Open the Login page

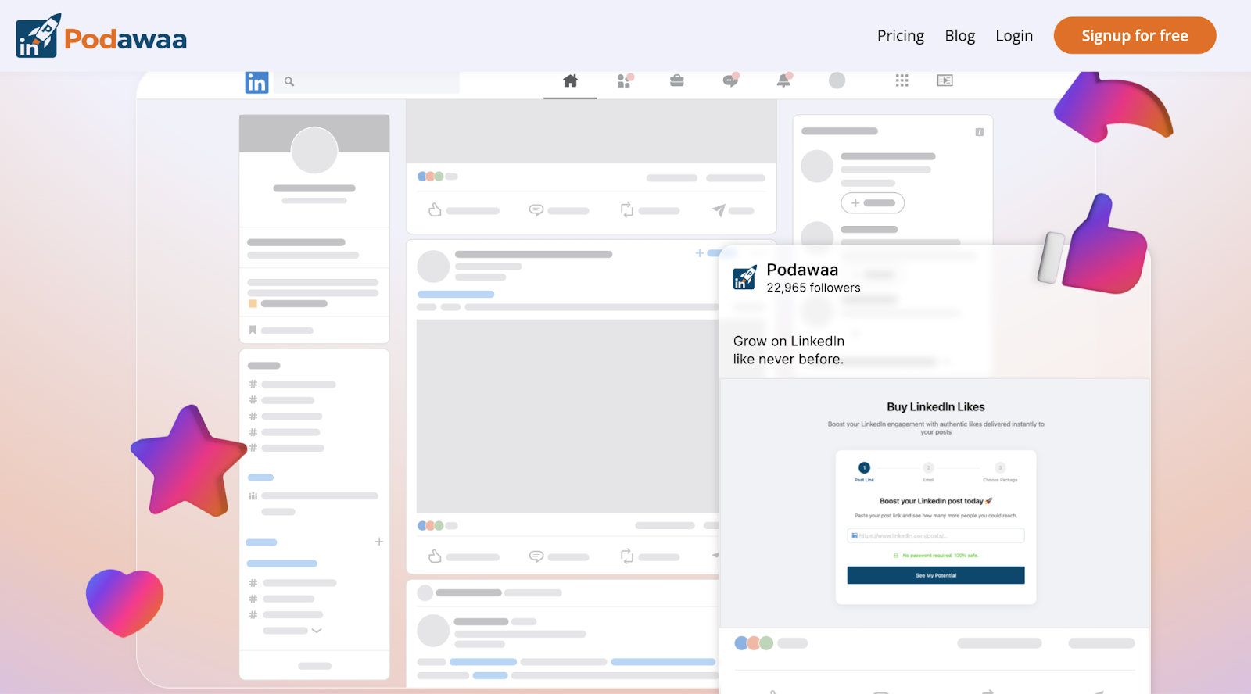click(x=1014, y=36)
